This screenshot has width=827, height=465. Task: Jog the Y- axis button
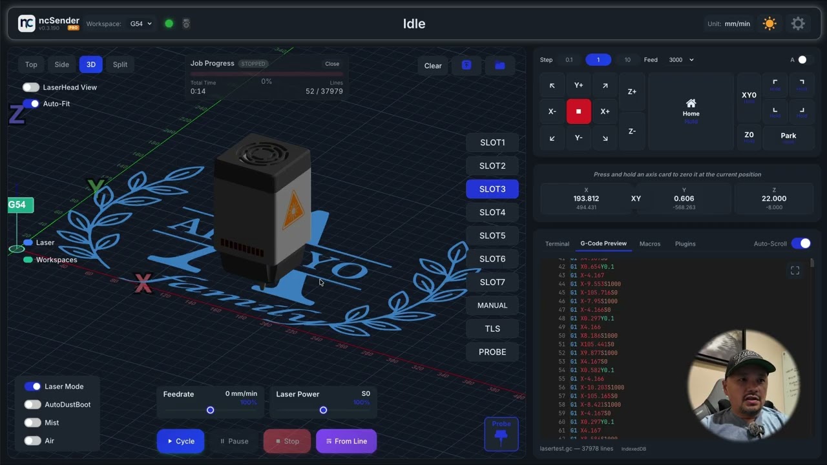coord(578,138)
